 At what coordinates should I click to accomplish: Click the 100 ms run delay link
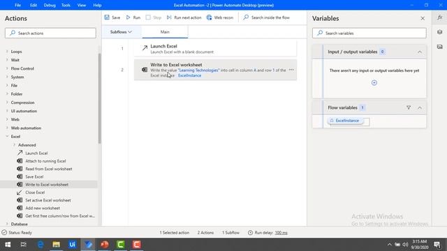281,232
